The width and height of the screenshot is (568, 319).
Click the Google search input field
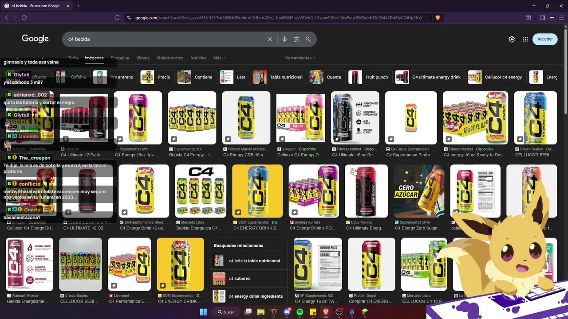[x=166, y=39]
